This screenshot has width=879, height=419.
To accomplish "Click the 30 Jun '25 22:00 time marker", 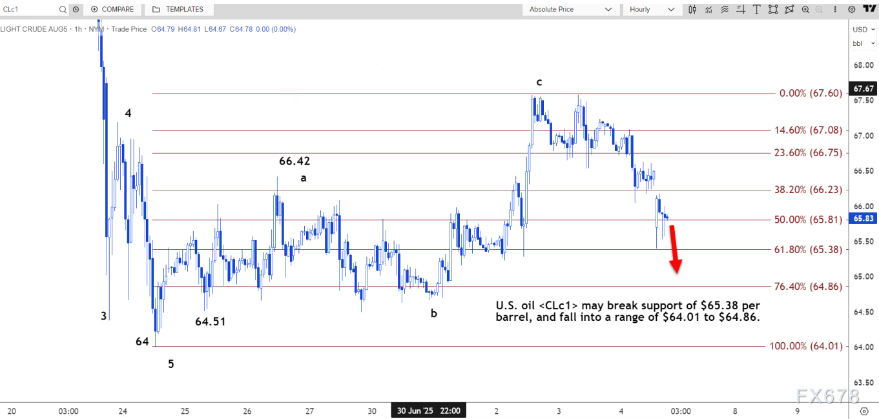I will [428, 411].
